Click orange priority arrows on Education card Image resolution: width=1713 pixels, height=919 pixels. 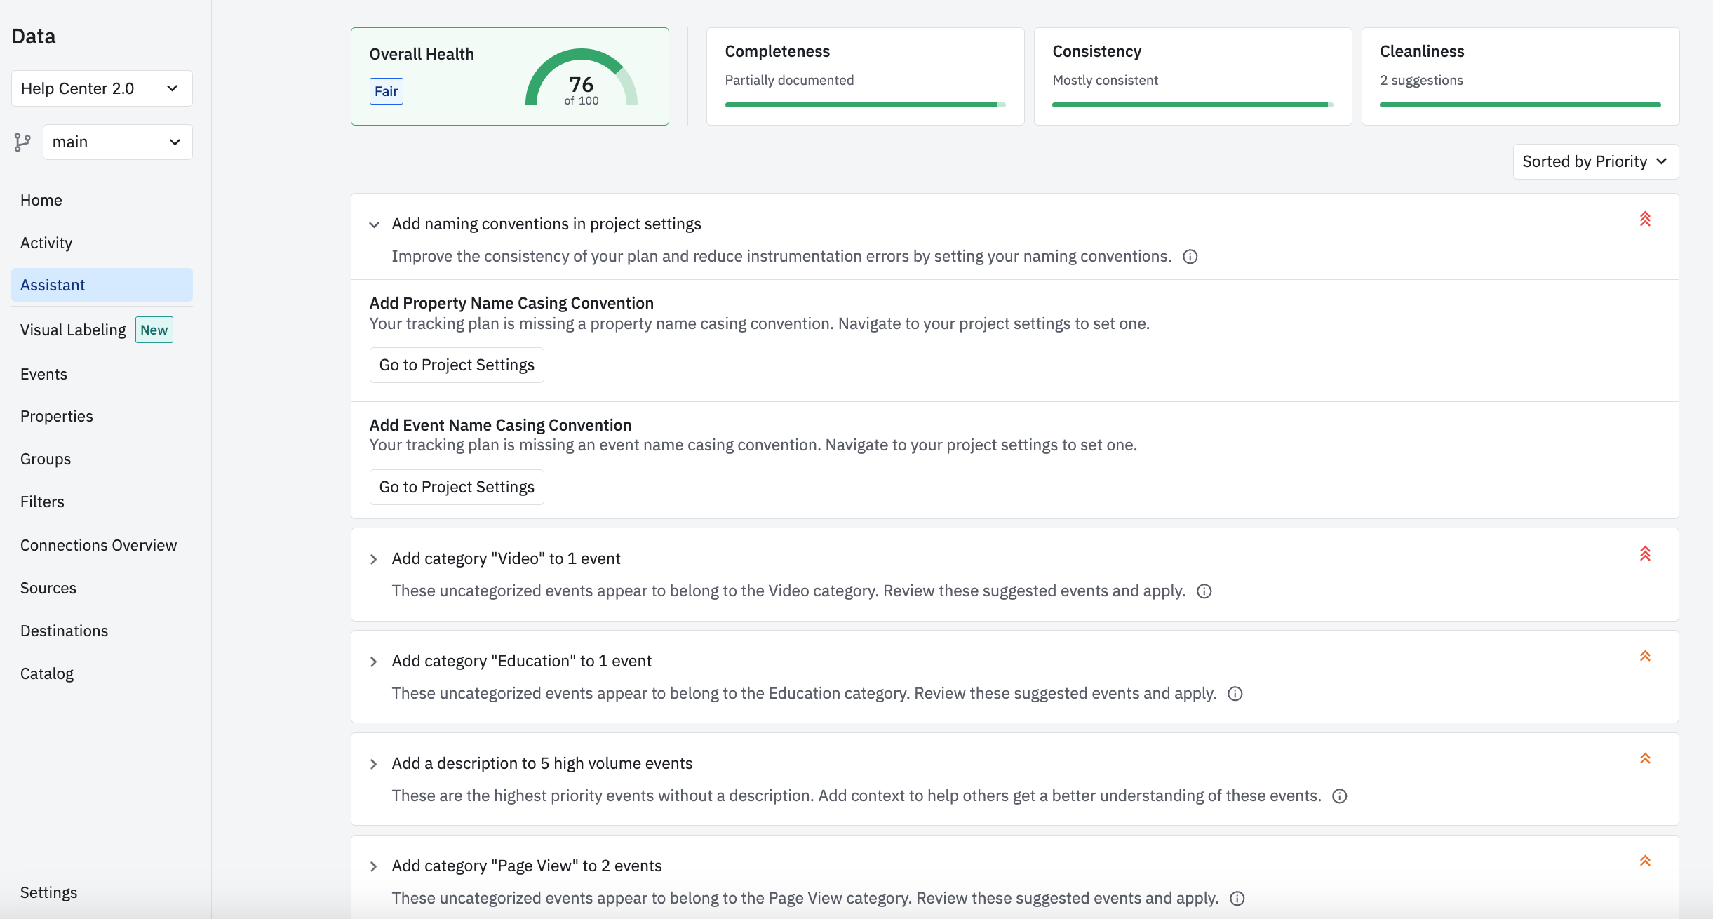coord(1644,656)
